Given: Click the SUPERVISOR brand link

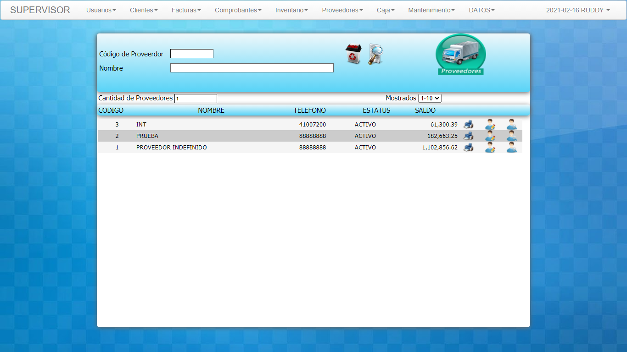Looking at the screenshot, I should point(40,10).
